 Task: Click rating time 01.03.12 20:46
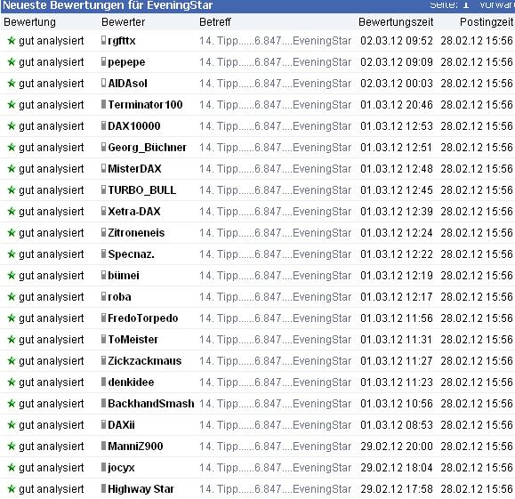pos(397,105)
